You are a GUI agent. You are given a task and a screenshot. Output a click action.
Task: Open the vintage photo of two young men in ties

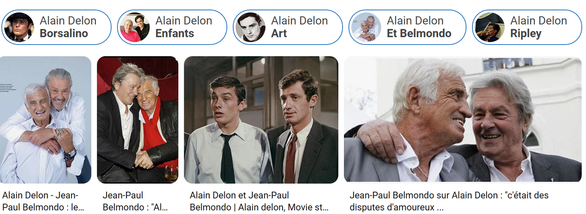point(261,120)
